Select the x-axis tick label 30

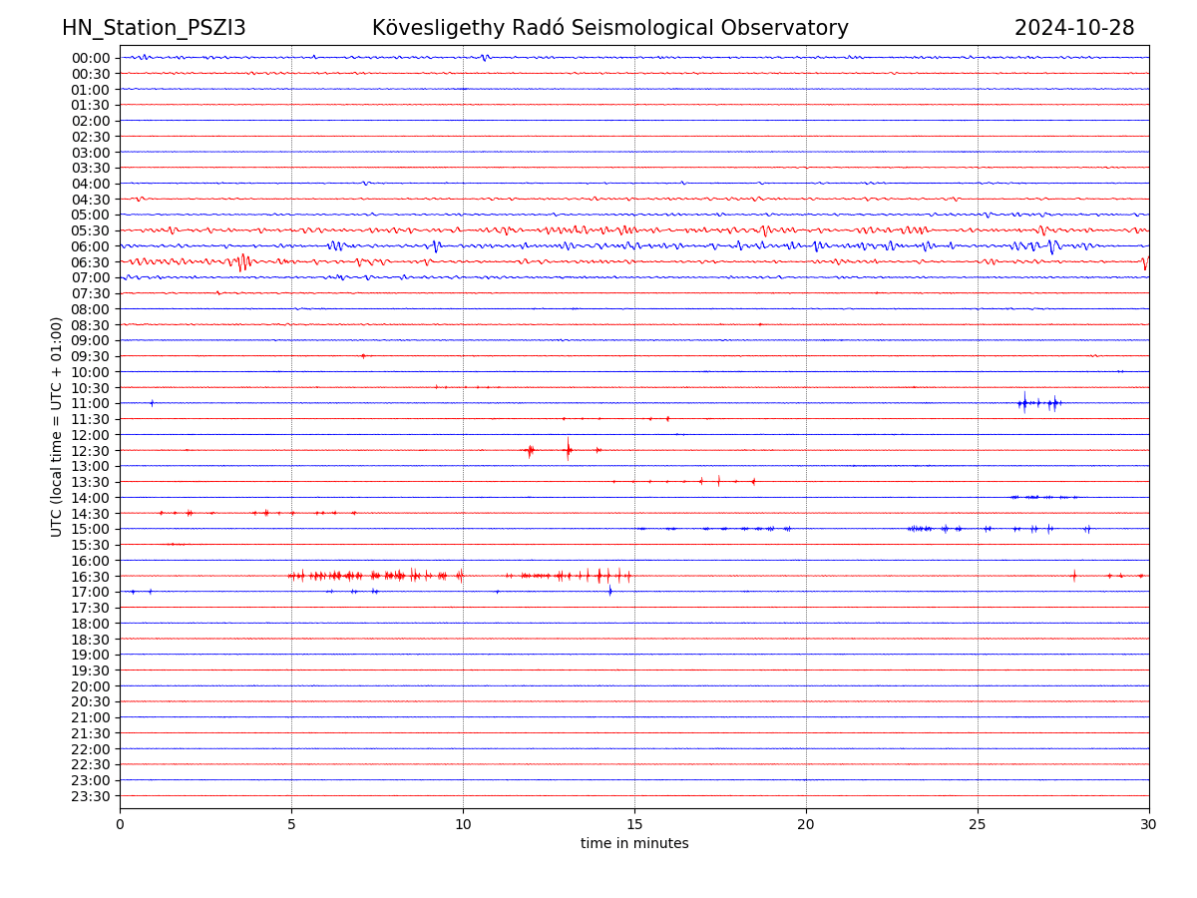[1149, 824]
